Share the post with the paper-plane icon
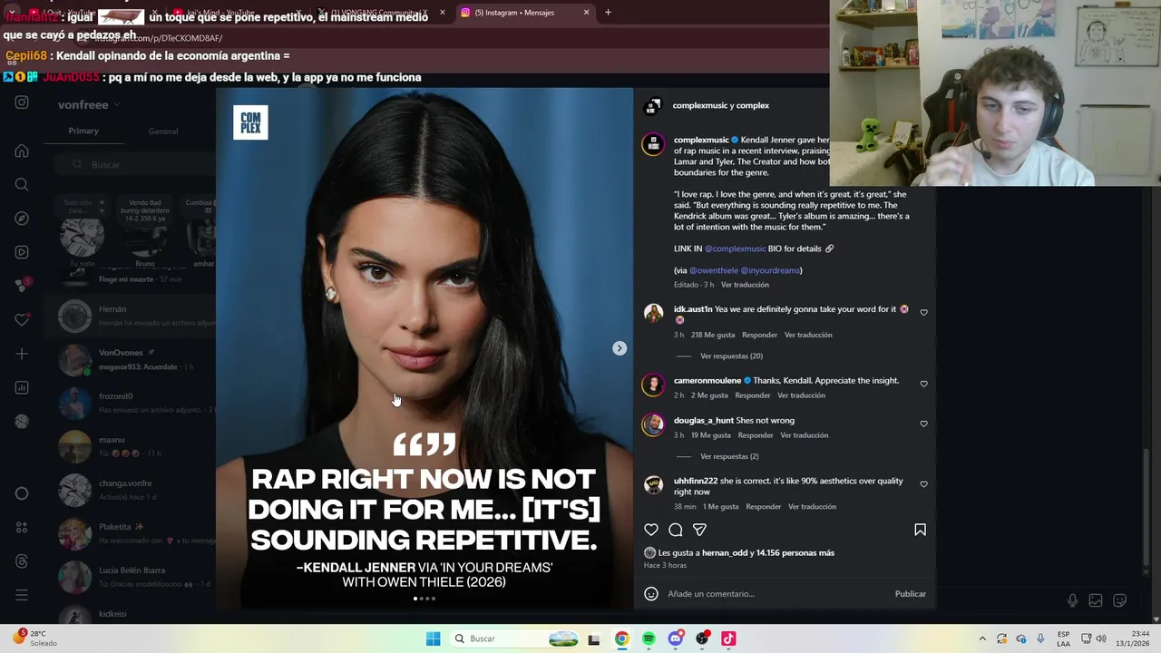1161x653 pixels. tap(699, 530)
